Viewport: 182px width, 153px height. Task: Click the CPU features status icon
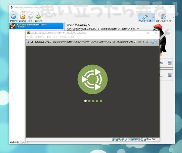click(x=138, y=139)
